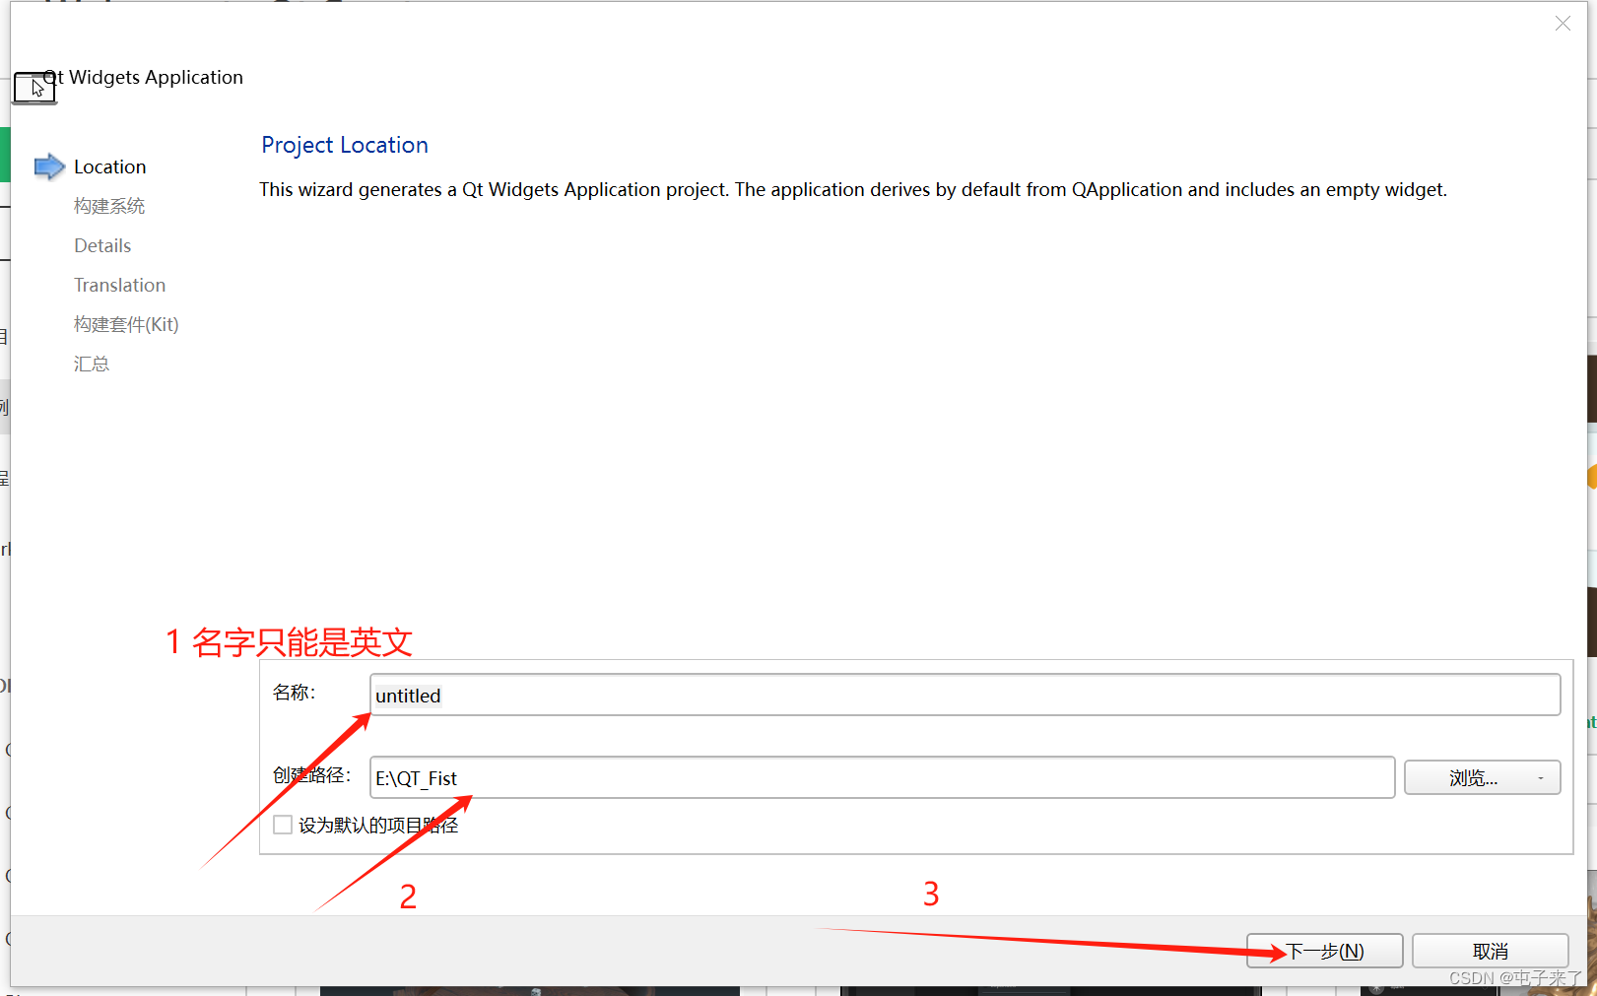
Task: Click the orange icon on the right screen edge
Action: pos(1593,476)
